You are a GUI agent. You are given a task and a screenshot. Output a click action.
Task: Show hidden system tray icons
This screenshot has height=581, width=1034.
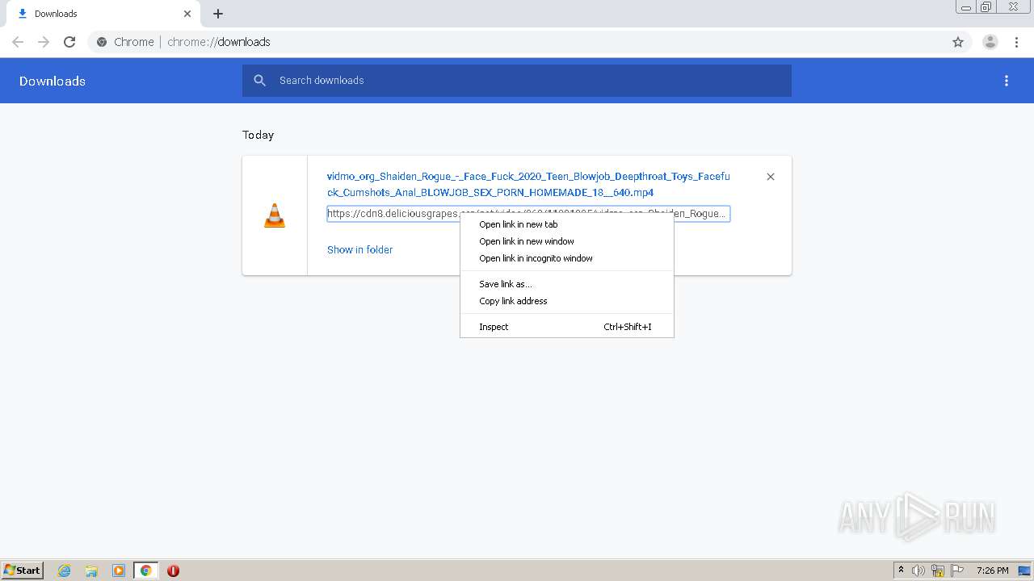(x=901, y=571)
